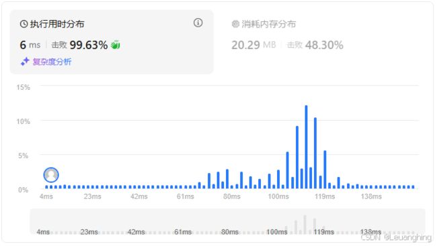Click the user avatar marker on chart
Viewport: 437px width, 246px height.
coord(51,175)
